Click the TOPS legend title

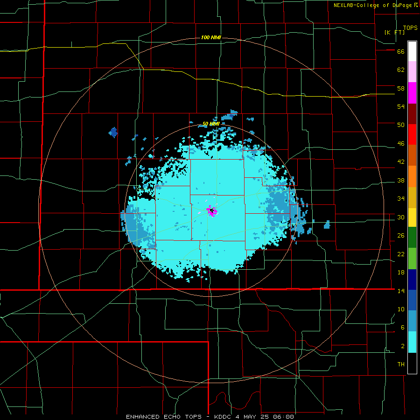[410, 28]
